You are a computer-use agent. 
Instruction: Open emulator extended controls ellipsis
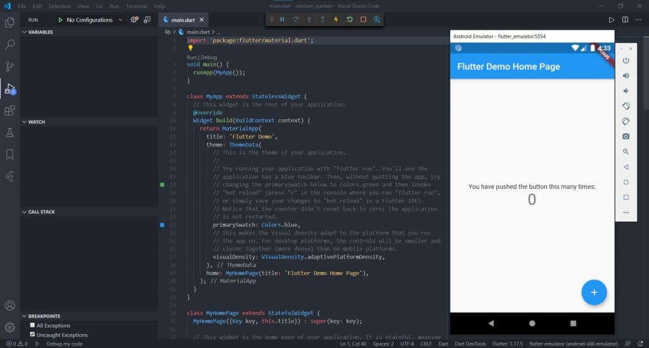click(626, 212)
